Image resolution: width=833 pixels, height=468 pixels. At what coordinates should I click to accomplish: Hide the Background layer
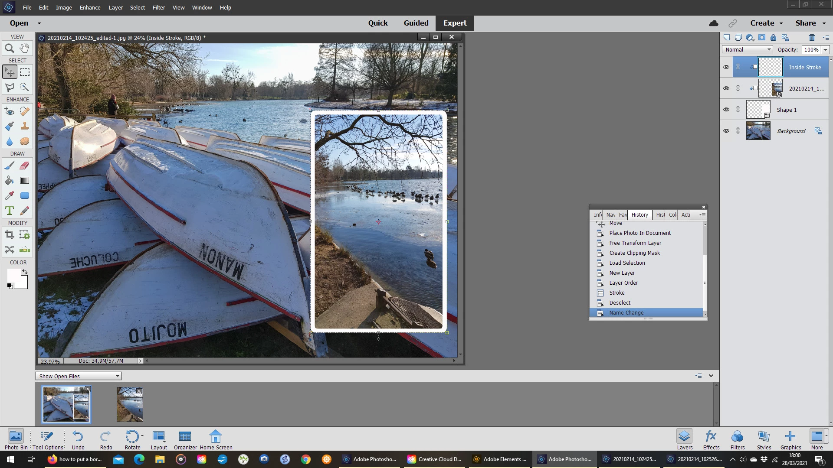[726, 131]
